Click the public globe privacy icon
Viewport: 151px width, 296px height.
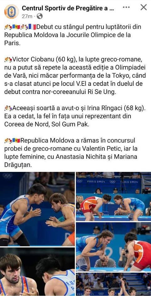(40, 16)
